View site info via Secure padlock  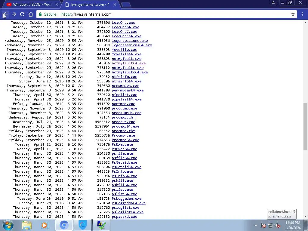click(x=48, y=14)
